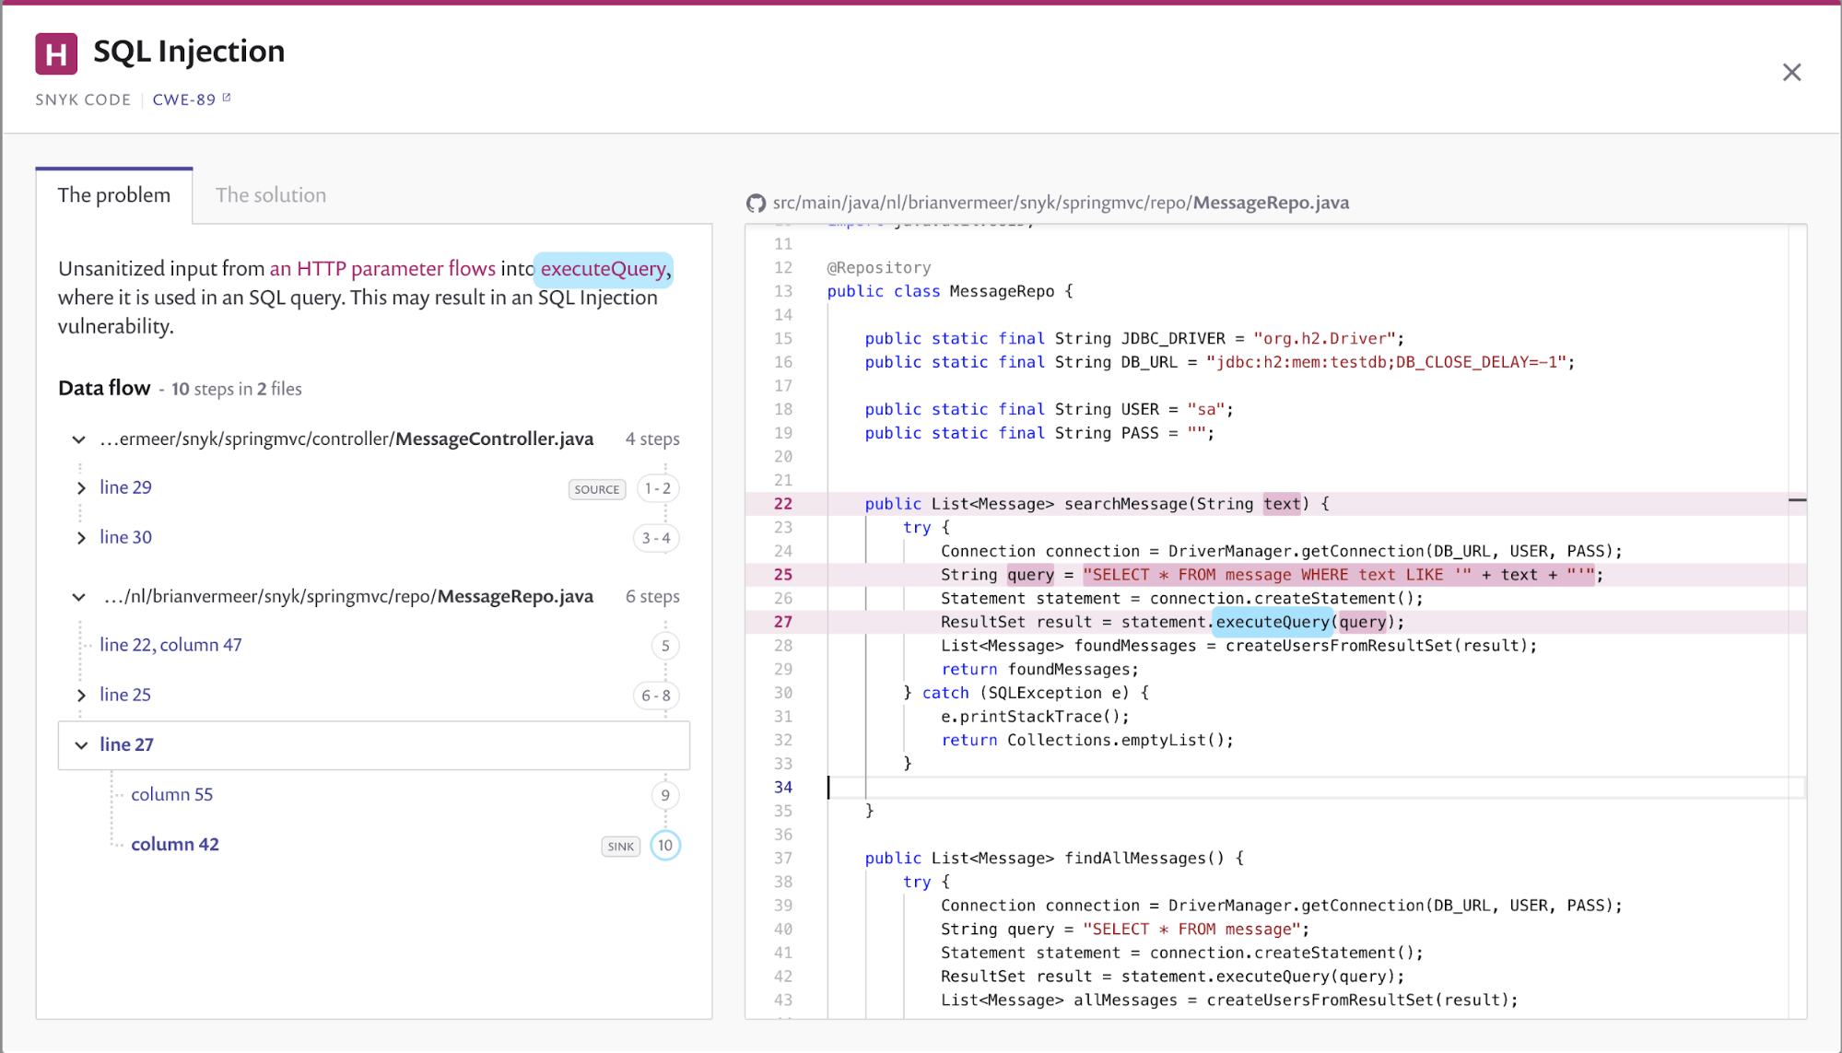Switch to The solution tab
The height and width of the screenshot is (1053, 1842).
pos(269,194)
